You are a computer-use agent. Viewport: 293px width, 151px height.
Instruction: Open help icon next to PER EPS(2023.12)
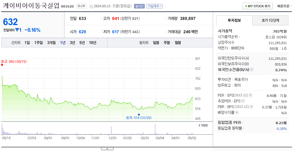[x=250, y=95]
